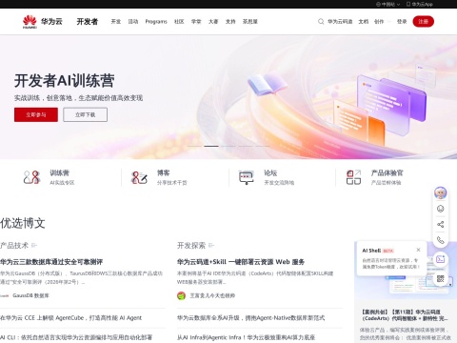Image resolution: width=457 pixels, height=343 pixels.
Task: Open the 支持 navigation menu
Action: point(230,22)
